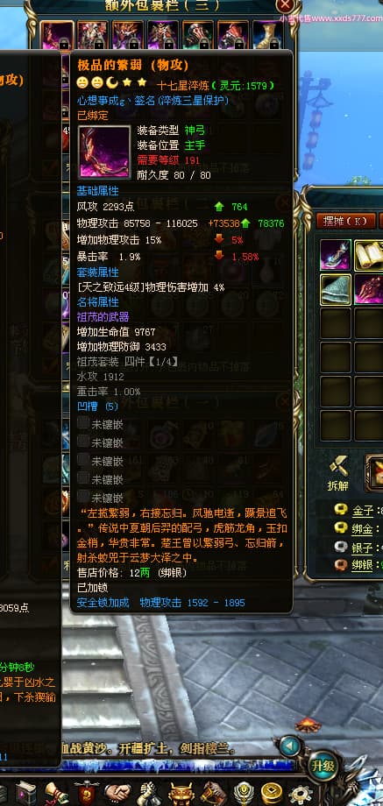This screenshot has width=383, height=806.
Task: Click the red banner guild icon
Action: (x=87, y=794)
